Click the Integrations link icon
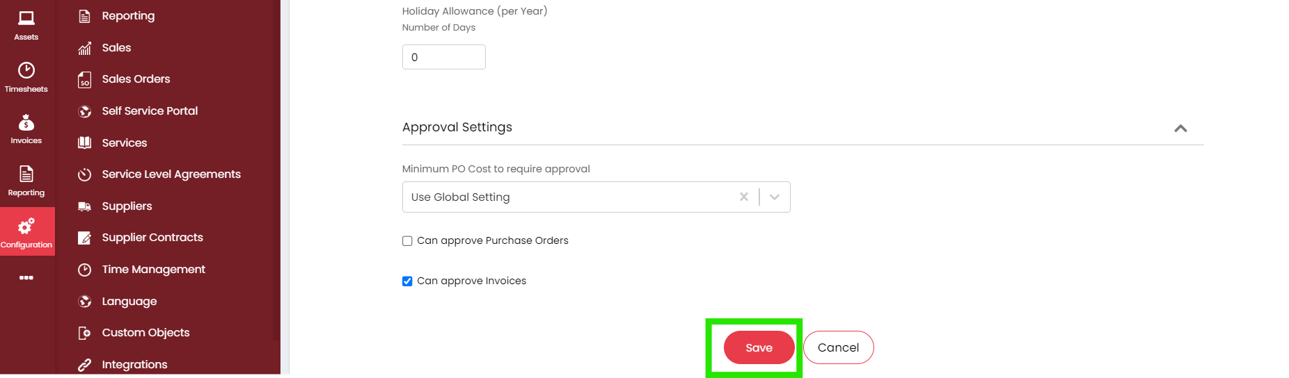Screen dimensions: 1289x378 tap(85, 365)
